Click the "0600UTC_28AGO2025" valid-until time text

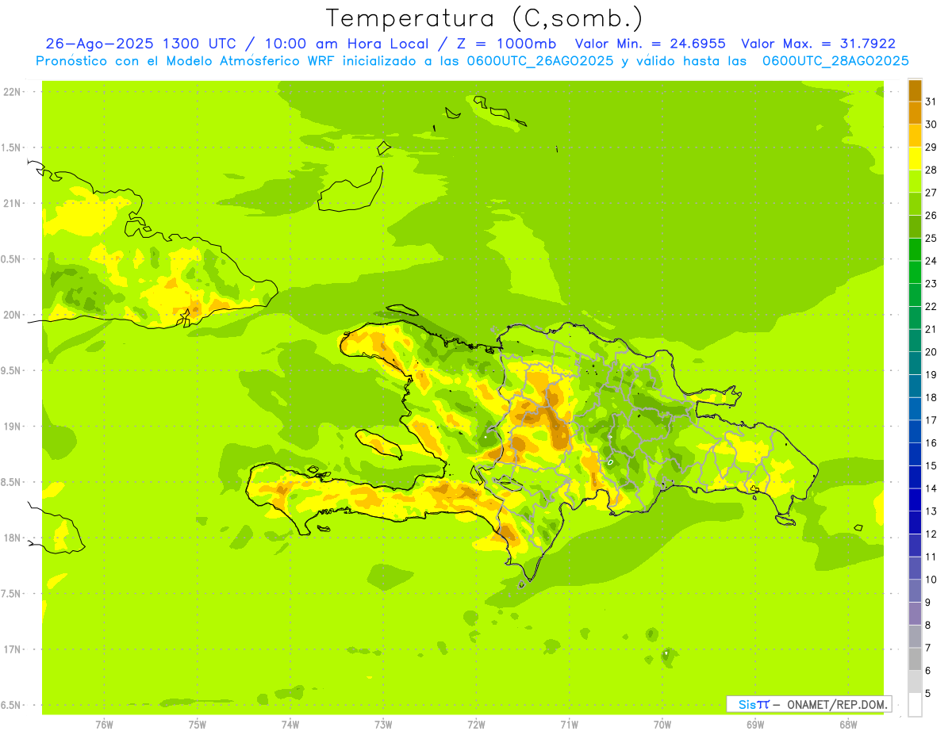(x=835, y=61)
